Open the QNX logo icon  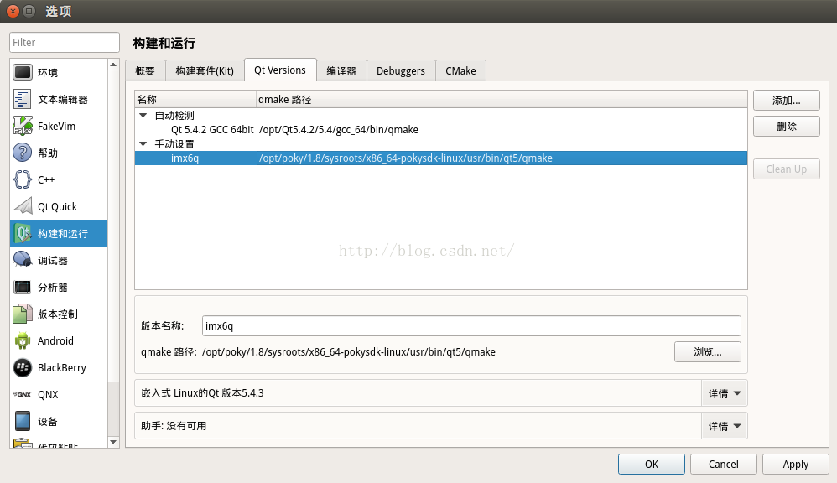(x=23, y=394)
